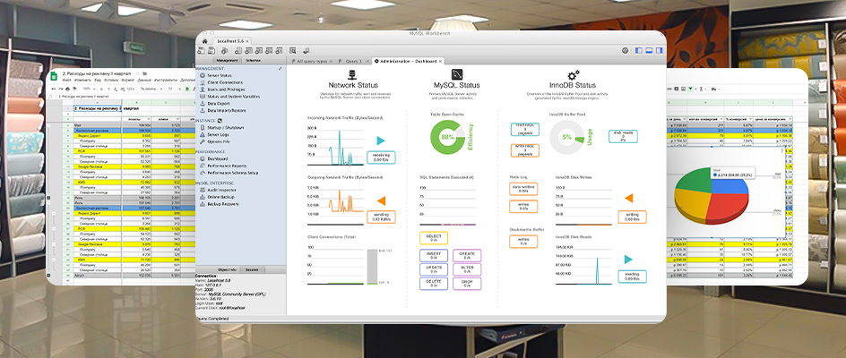Click the MySQL Status icon
This screenshot has width=846, height=358.
456,74
